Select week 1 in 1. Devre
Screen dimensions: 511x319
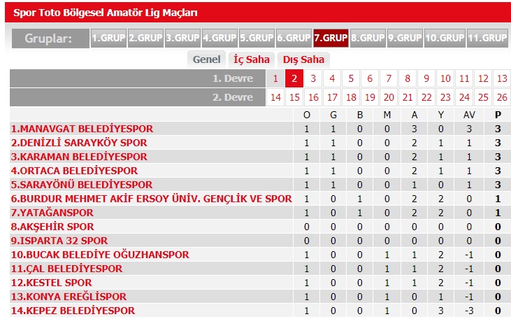(275, 79)
